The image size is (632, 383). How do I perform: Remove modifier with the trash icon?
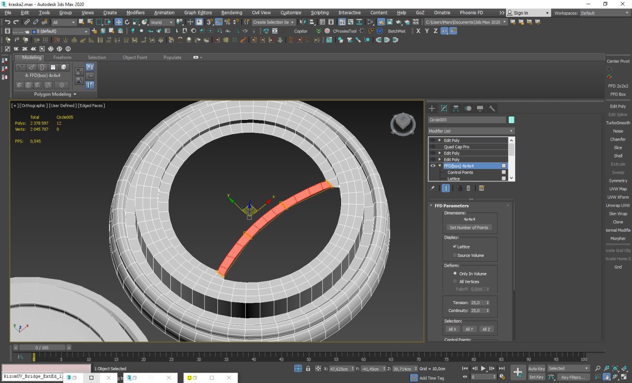pyautogui.click(x=469, y=188)
